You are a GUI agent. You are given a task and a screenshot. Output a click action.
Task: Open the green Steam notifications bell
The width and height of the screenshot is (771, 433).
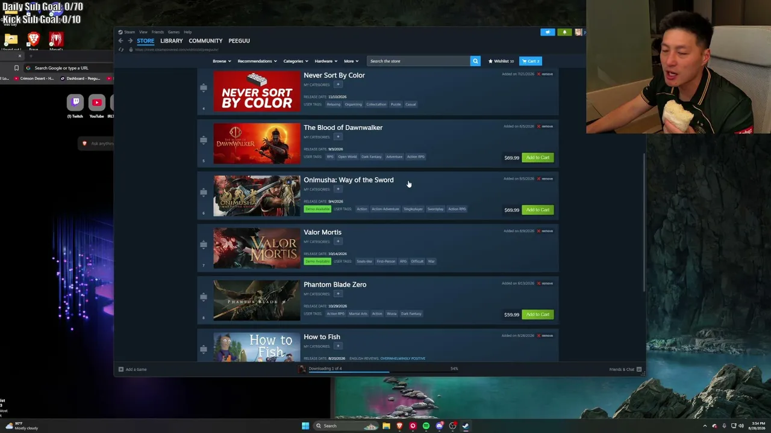[x=564, y=32]
